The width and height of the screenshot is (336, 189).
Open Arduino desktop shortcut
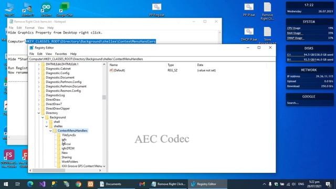coord(46,9)
